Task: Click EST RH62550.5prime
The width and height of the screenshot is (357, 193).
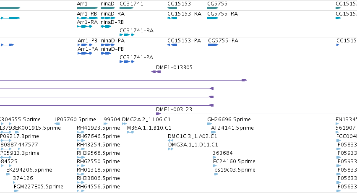Action: [x=98, y=162]
